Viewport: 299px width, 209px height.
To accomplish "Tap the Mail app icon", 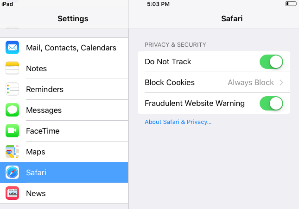I will [x=13, y=48].
